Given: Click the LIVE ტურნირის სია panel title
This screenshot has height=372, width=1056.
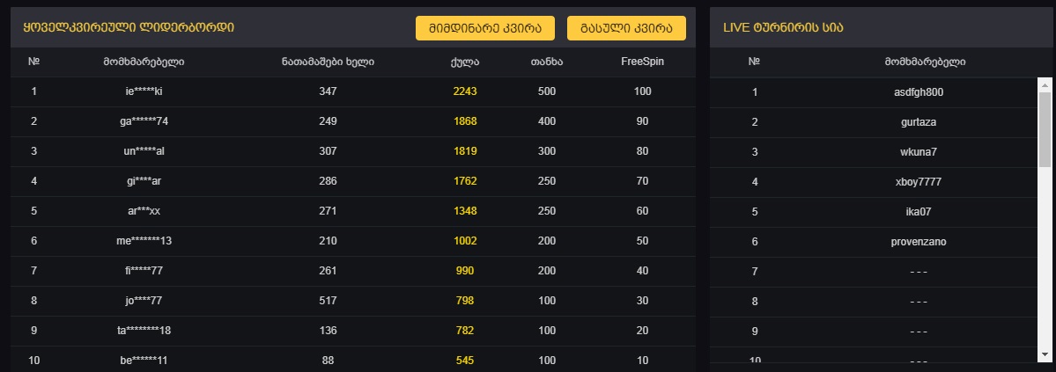Looking at the screenshot, I should 783,27.
